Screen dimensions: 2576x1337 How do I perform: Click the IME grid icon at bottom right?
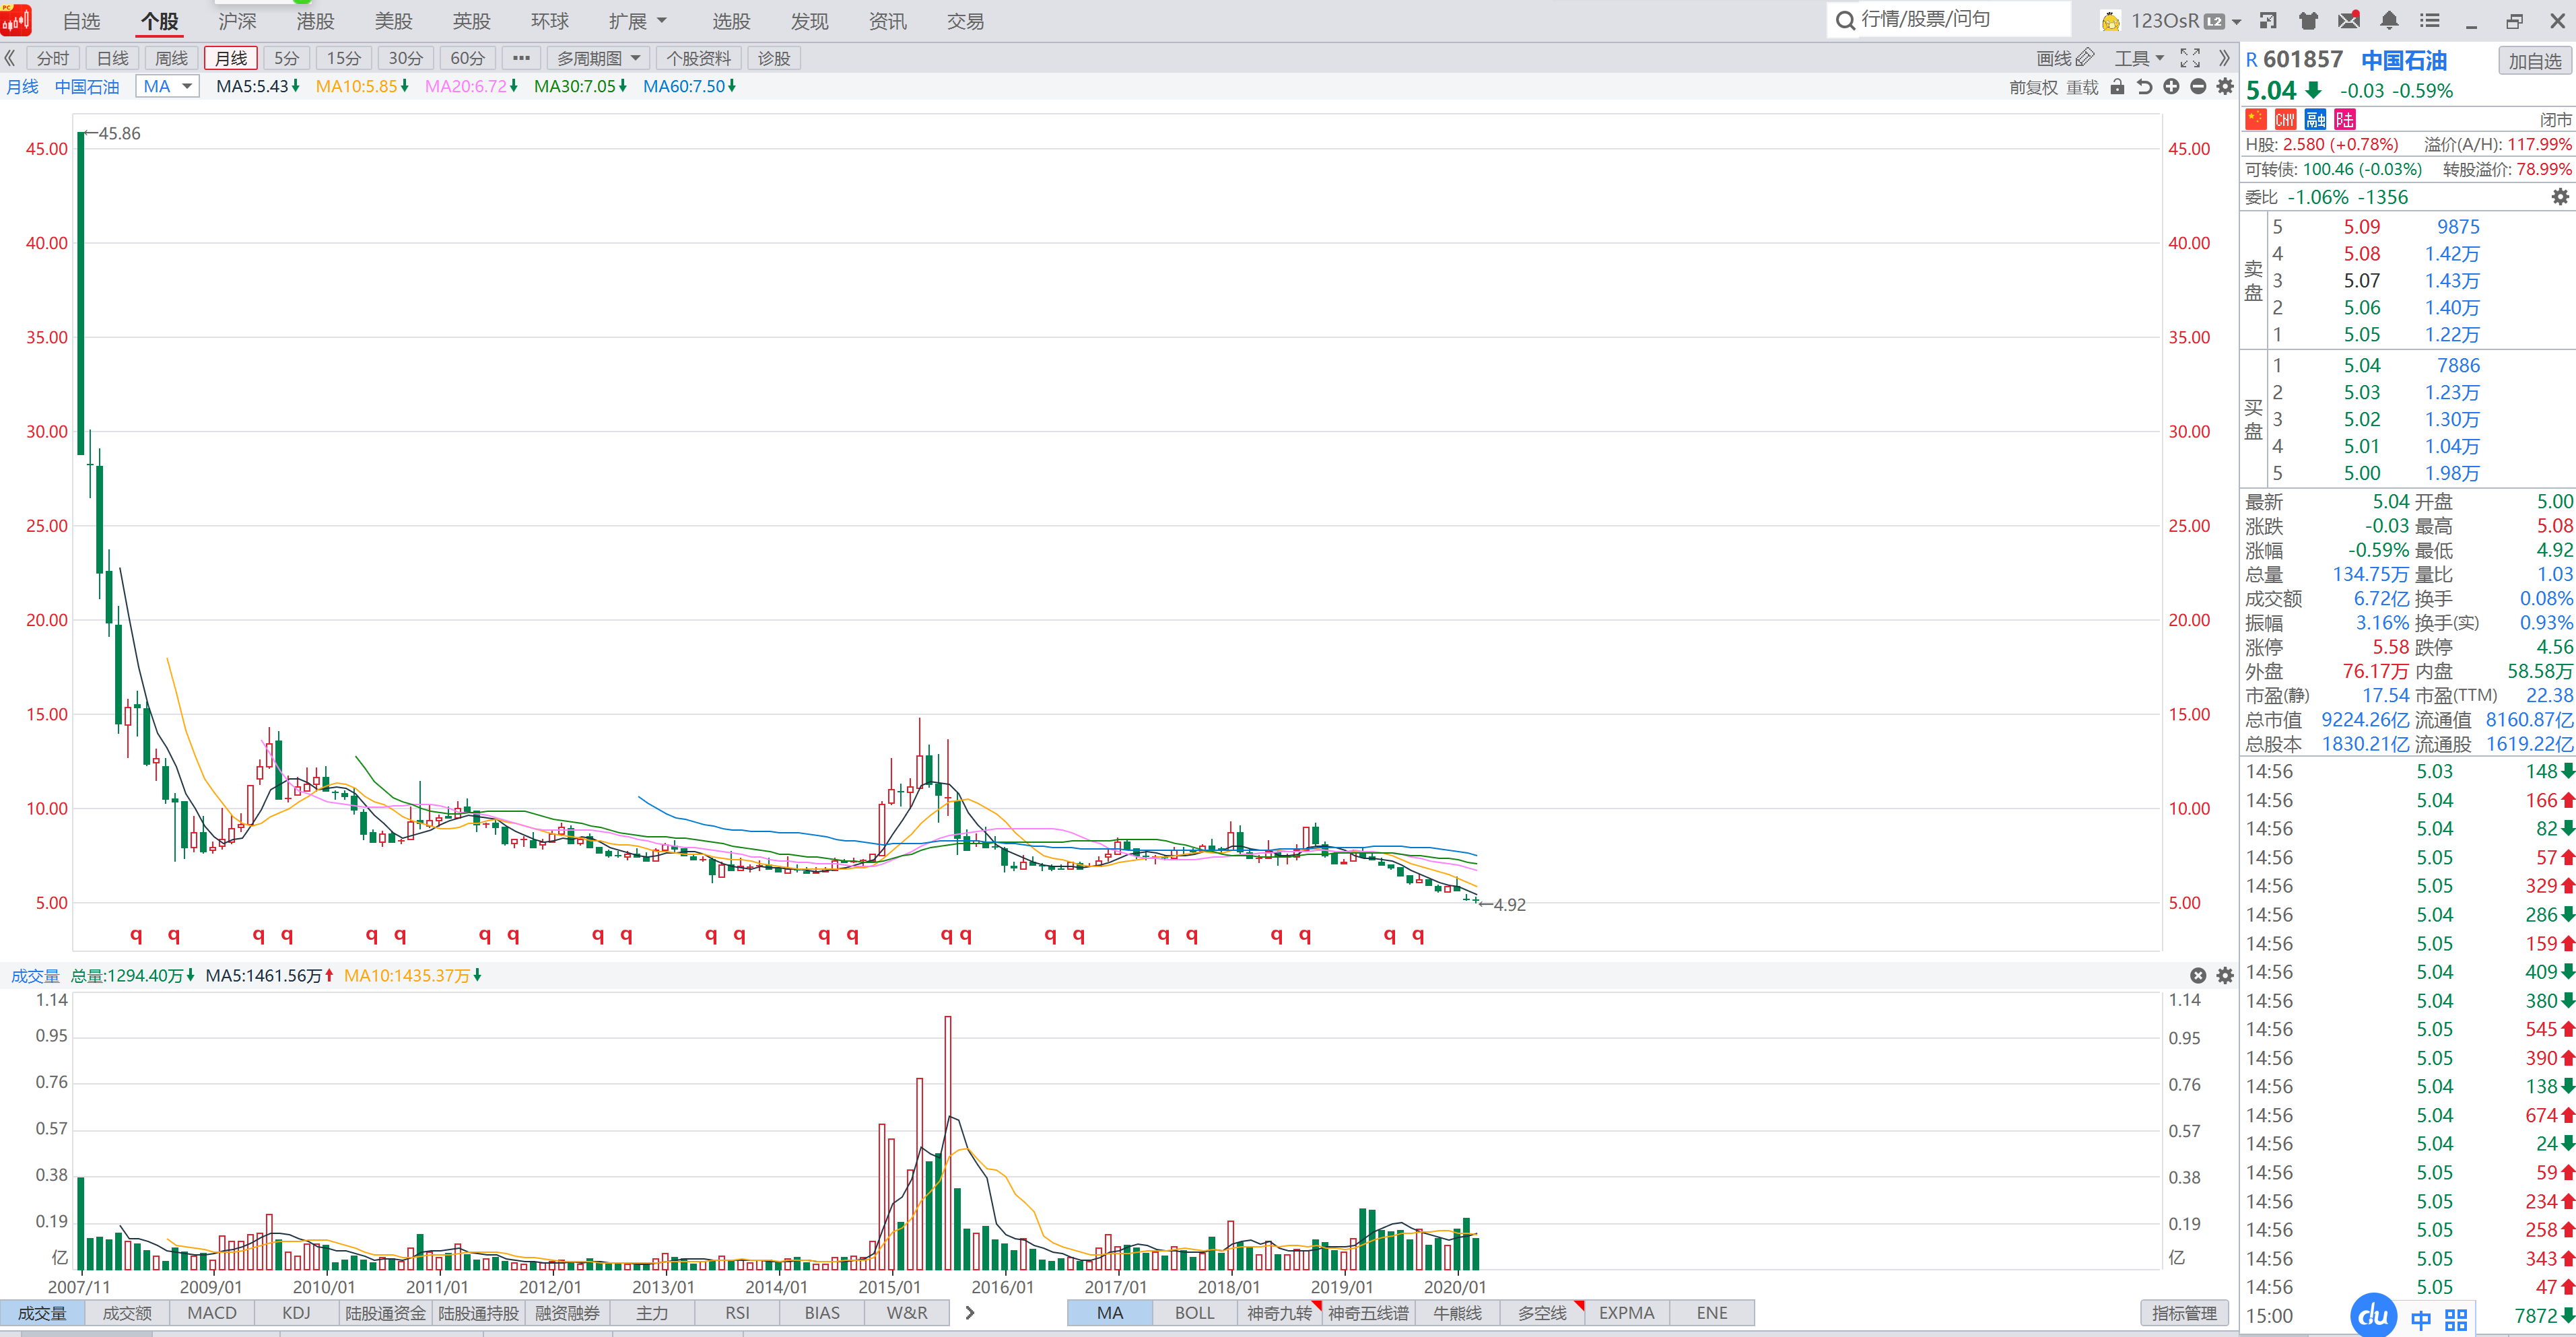[x=2457, y=1320]
